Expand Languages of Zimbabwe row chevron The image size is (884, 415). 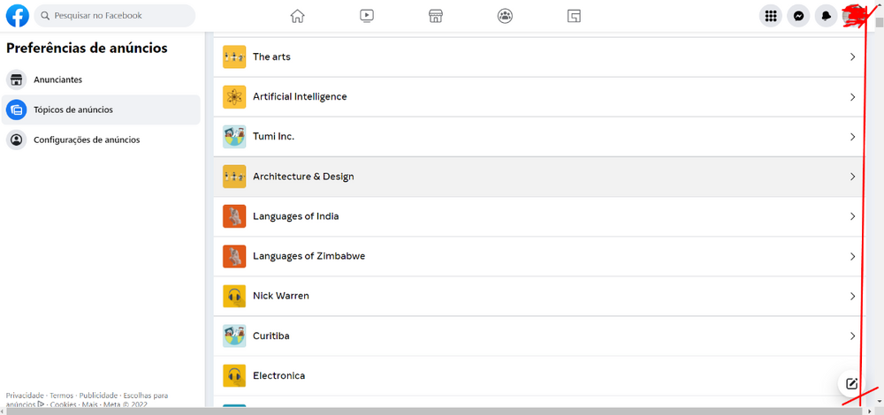click(x=852, y=256)
